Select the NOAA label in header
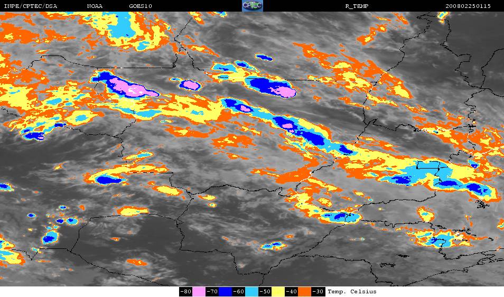The height and width of the screenshot is (297, 504). click(x=95, y=6)
